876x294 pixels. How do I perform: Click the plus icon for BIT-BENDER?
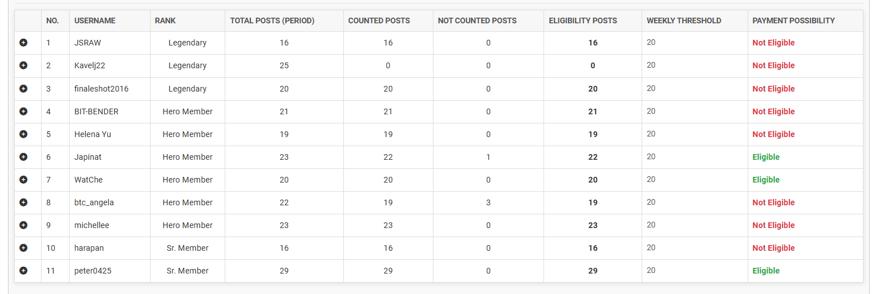(23, 111)
